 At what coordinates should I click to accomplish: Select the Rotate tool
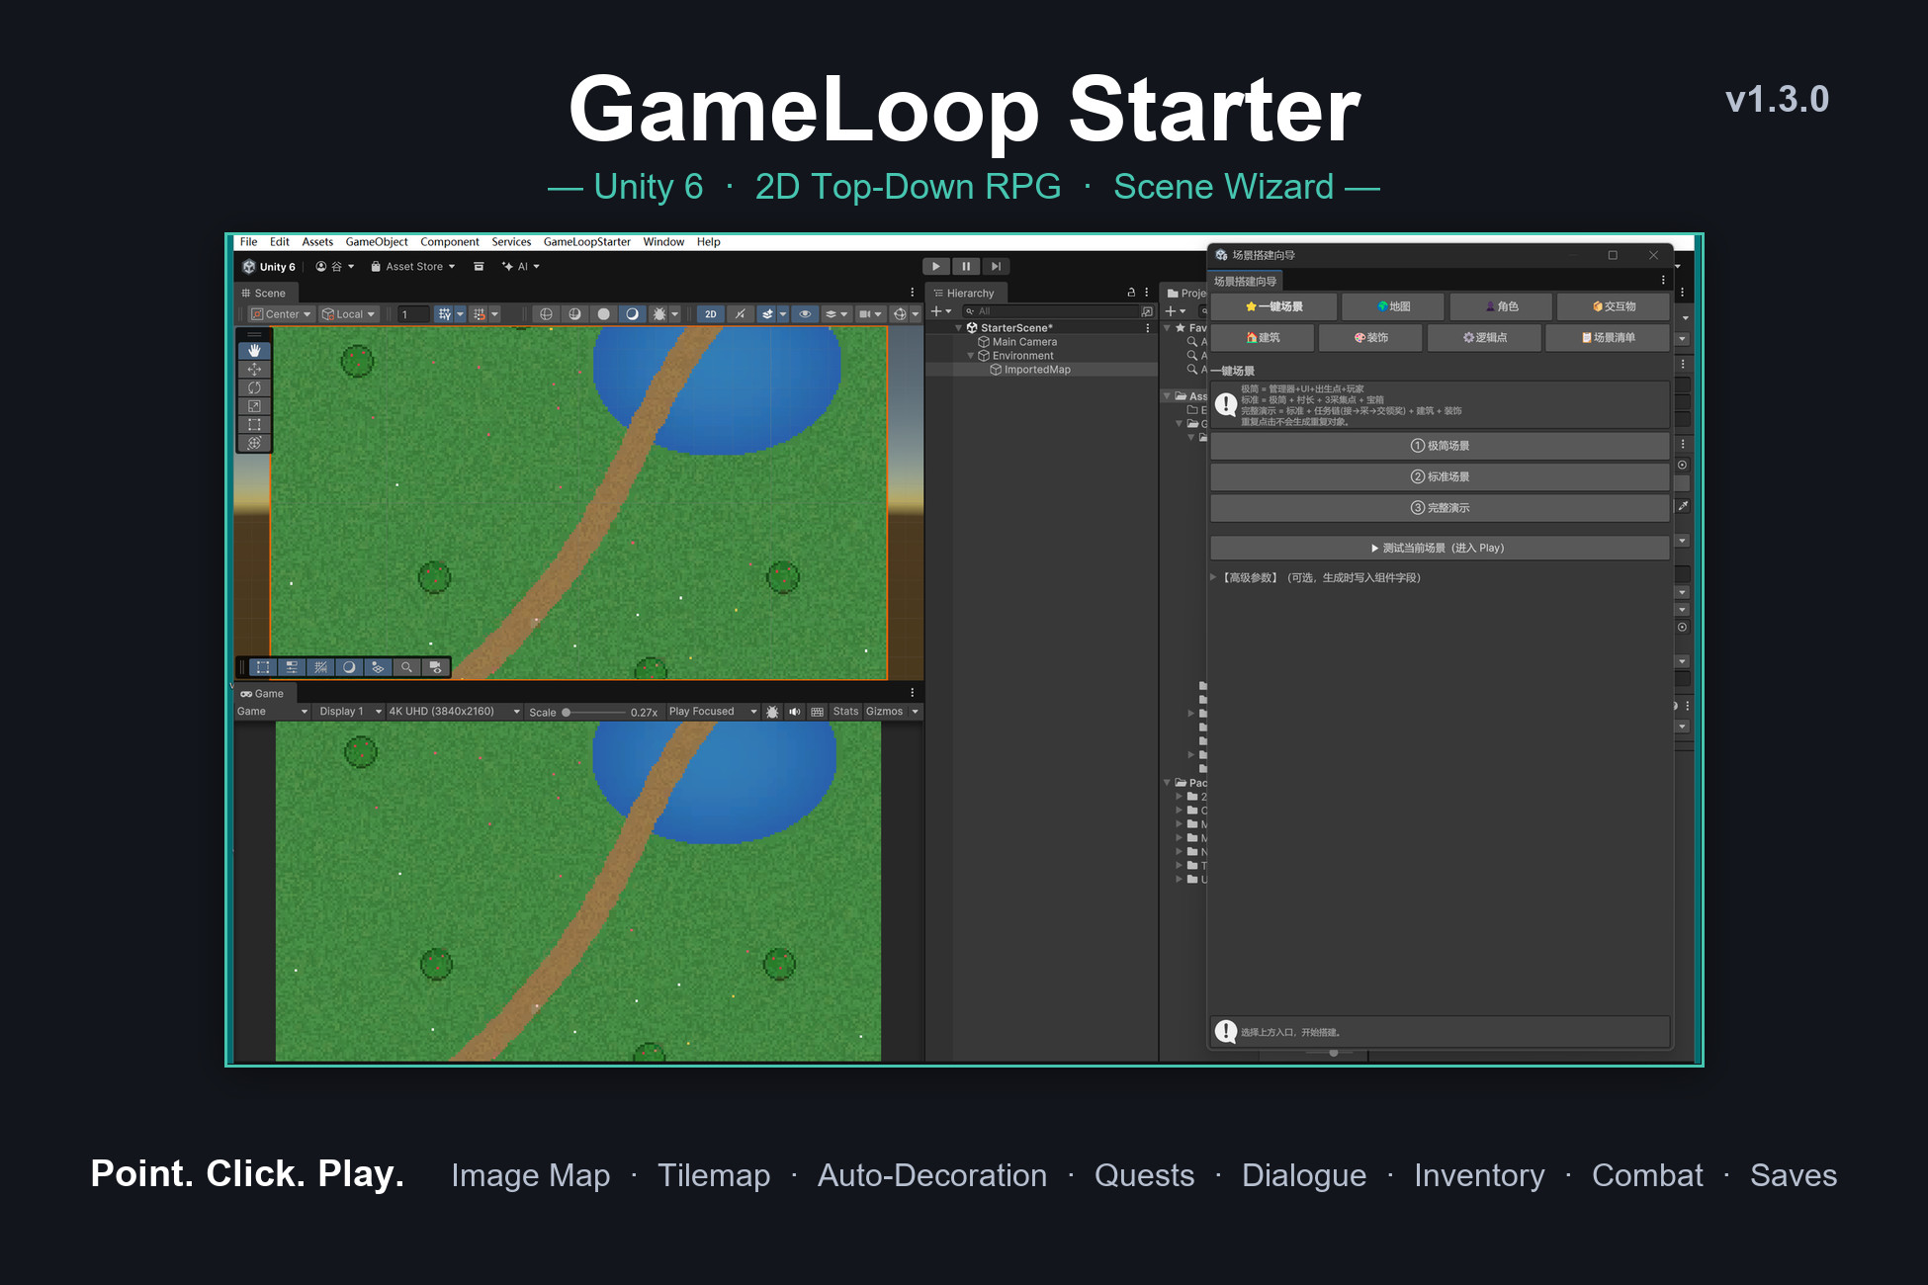pos(254,387)
